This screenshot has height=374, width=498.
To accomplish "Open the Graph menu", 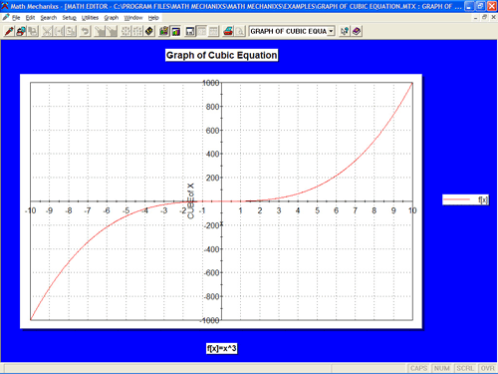I will click(112, 18).
